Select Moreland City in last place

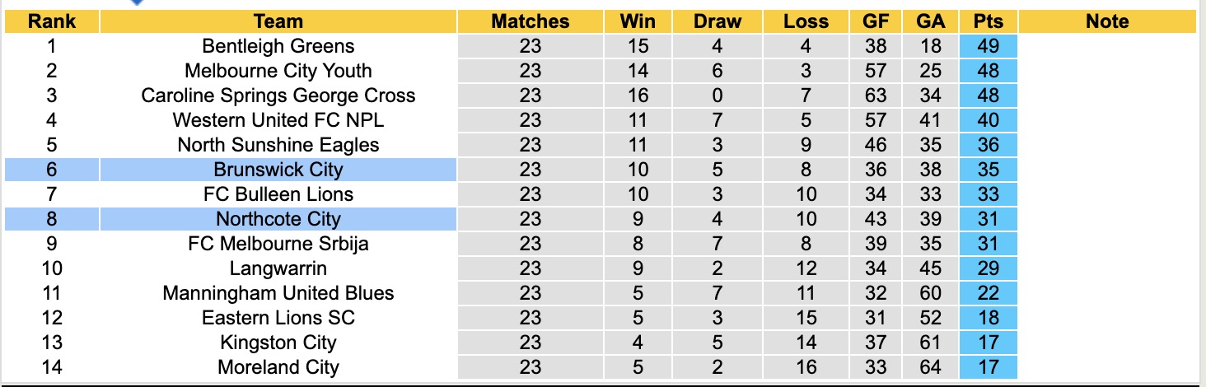(278, 367)
